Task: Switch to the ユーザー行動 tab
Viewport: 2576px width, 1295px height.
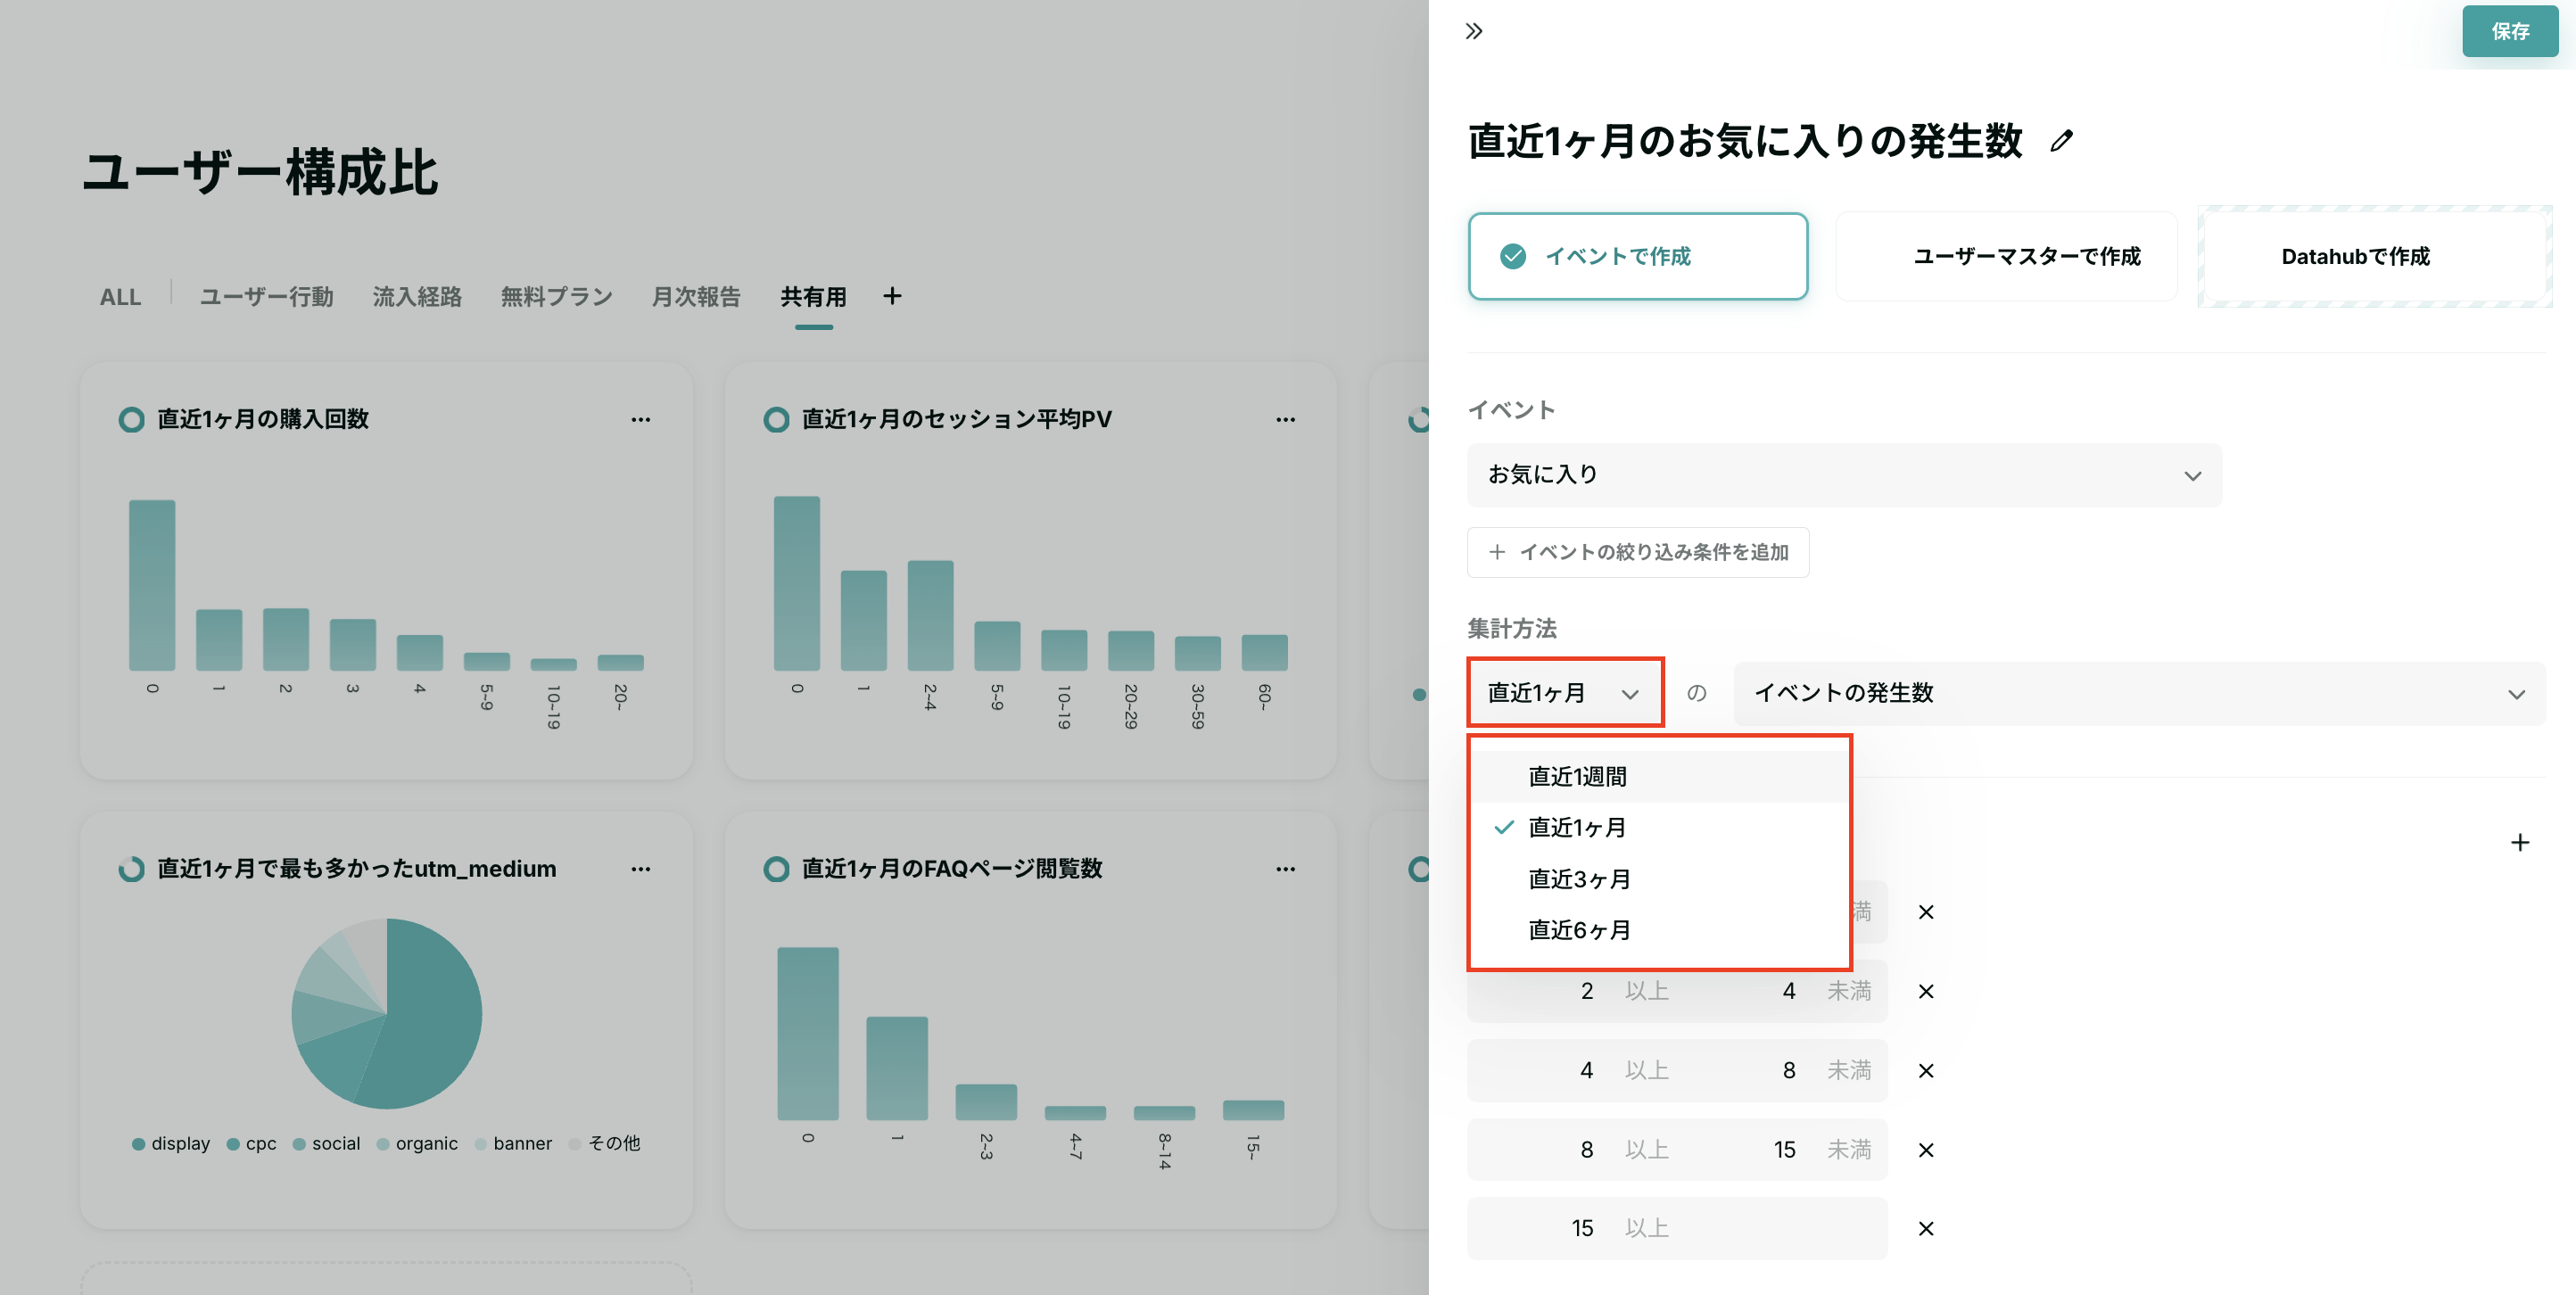Action: (x=266, y=297)
